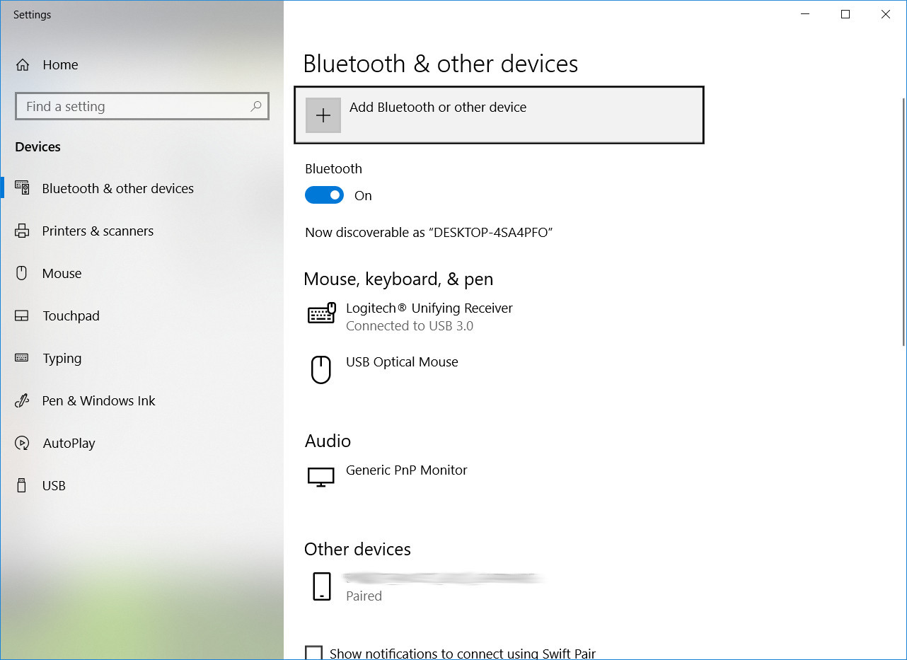Viewport: 907px width, 660px height.
Task: Click the Pen & Windows Ink icon
Action: click(x=22, y=400)
